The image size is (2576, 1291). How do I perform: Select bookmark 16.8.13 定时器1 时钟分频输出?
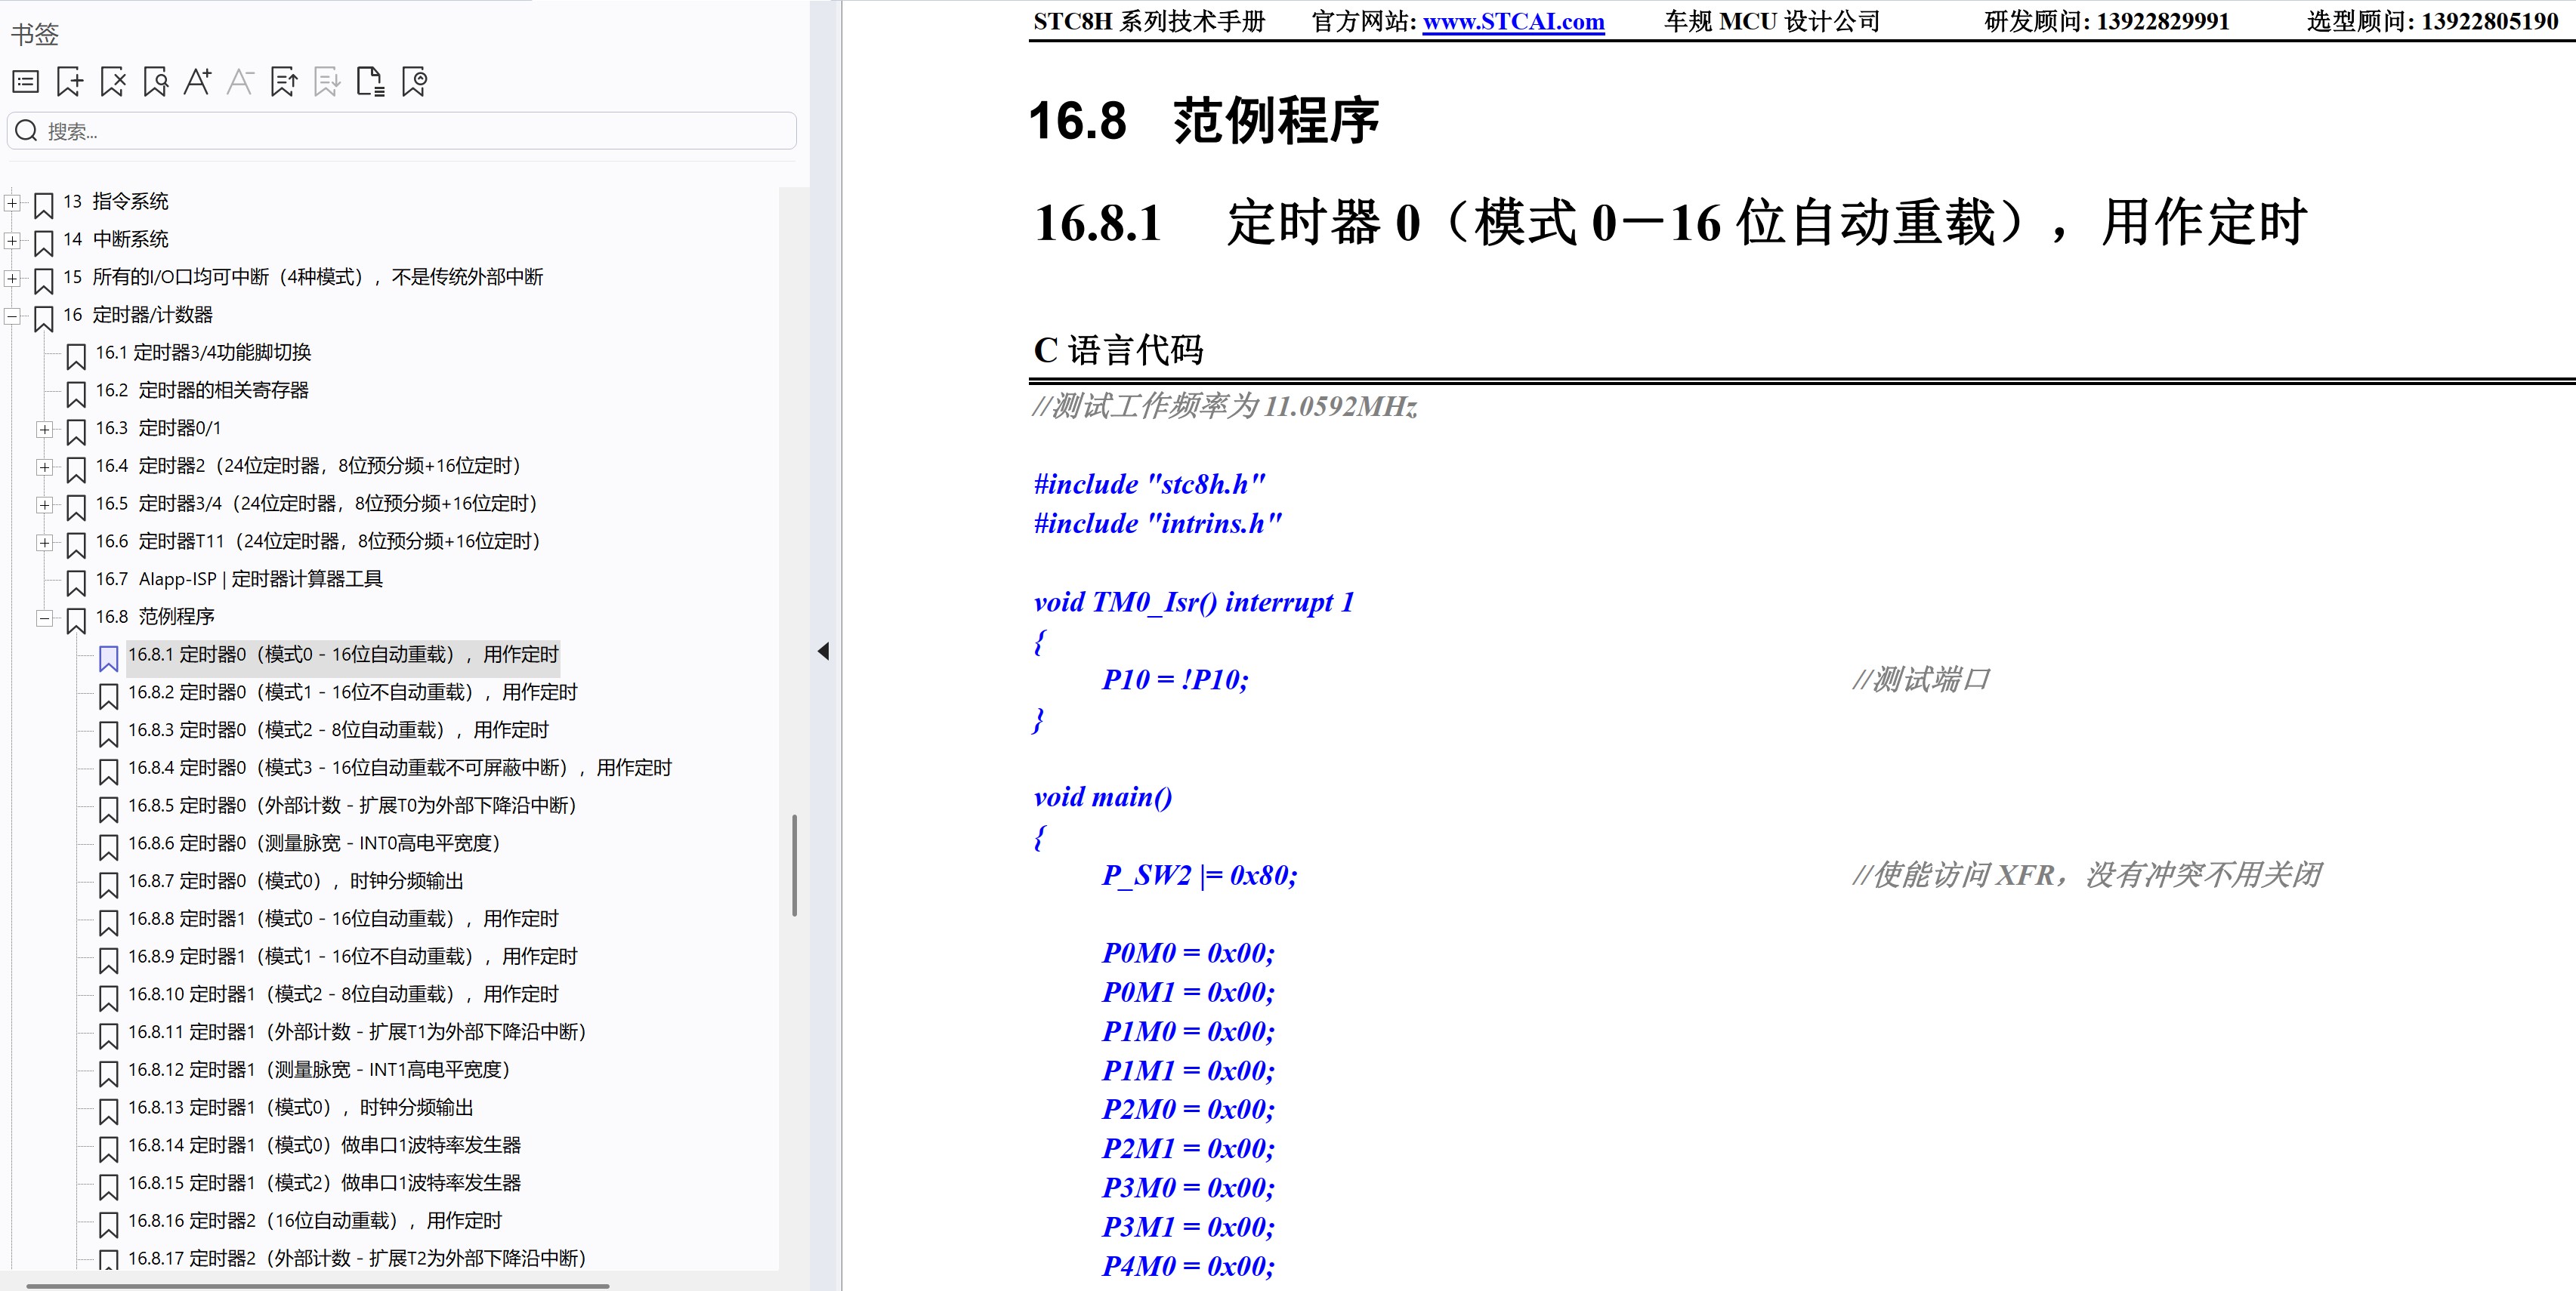301,1107
